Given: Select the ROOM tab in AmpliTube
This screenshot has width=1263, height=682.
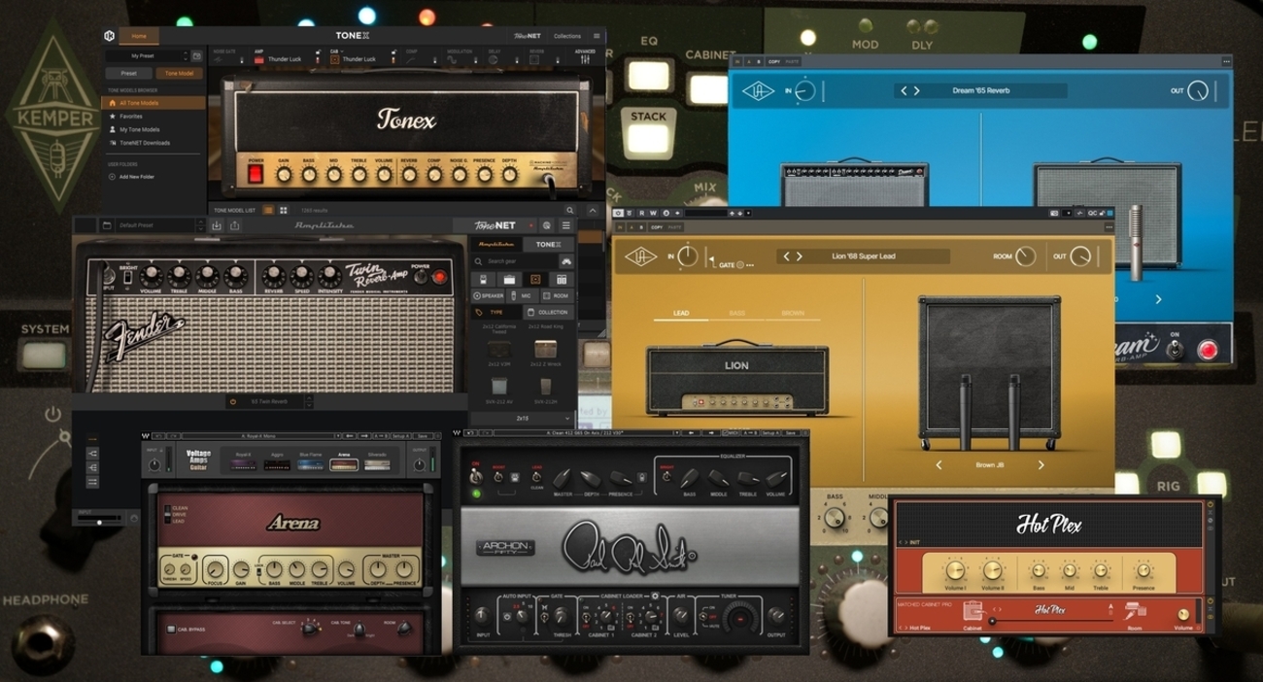Looking at the screenshot, I should click(558, 295).
